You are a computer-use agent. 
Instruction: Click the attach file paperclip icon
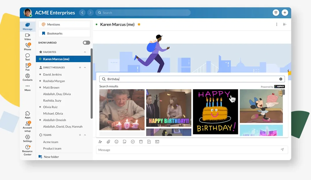point(108,142)
